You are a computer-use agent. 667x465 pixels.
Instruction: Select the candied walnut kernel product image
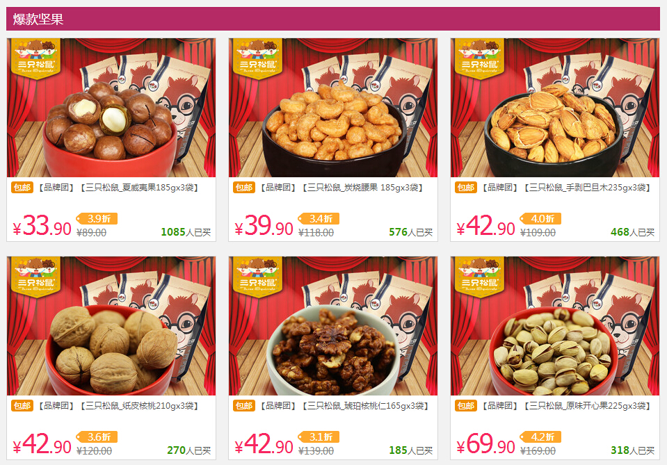pos(333,326)
